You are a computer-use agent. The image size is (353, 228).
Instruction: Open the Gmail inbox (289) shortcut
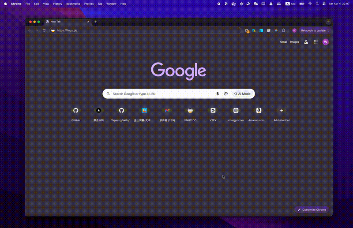coord(167,114)
